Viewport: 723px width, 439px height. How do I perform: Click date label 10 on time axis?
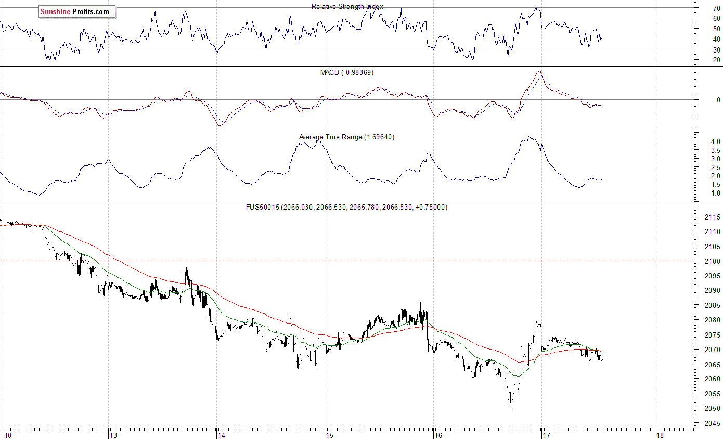[8, 434]
